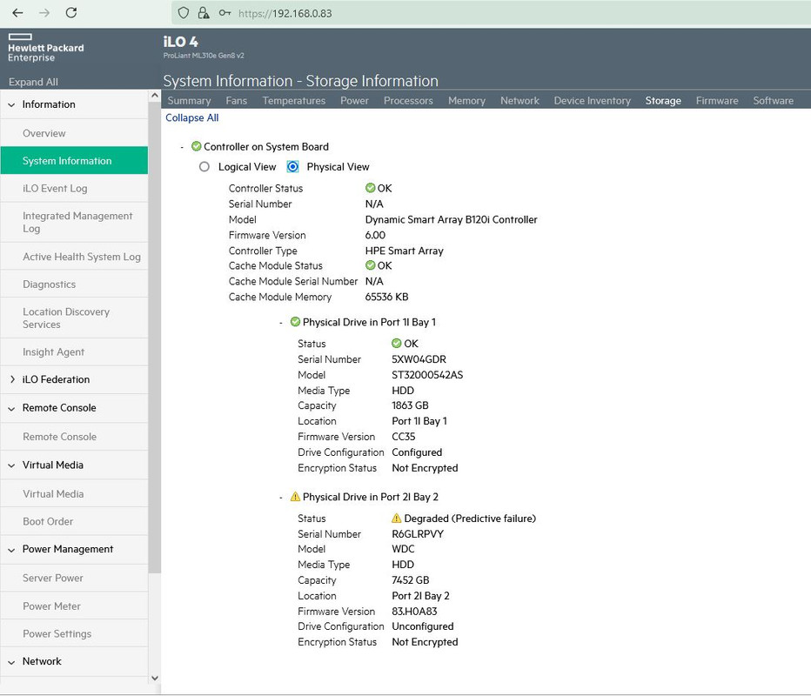Click warning icon beside Physical Drive Port 2I Bay 2

(x=295, y=497)
